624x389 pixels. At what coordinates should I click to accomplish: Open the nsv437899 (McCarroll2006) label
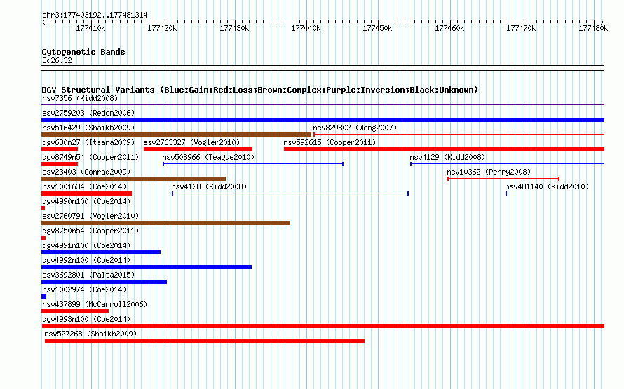(95, 304)
